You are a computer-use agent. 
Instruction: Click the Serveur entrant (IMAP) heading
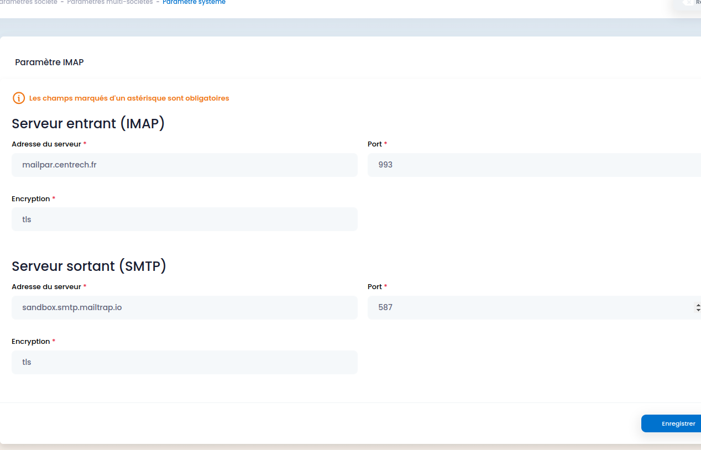tap(88, 123)
